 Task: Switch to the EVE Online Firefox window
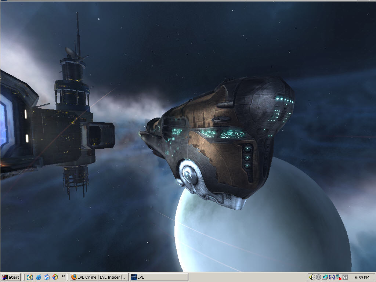click(x=99, y=277)
